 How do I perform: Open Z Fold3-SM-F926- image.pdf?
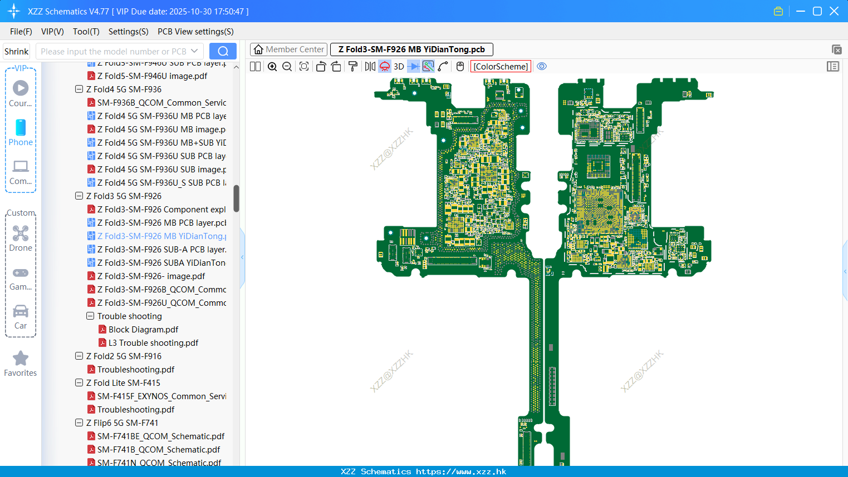pyautogui.click(x=146, y=276)
